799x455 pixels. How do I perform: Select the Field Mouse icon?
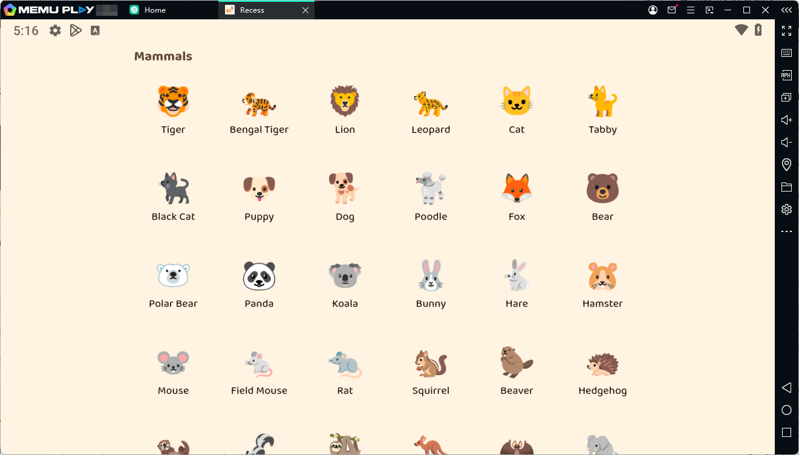tap(259, 364)
